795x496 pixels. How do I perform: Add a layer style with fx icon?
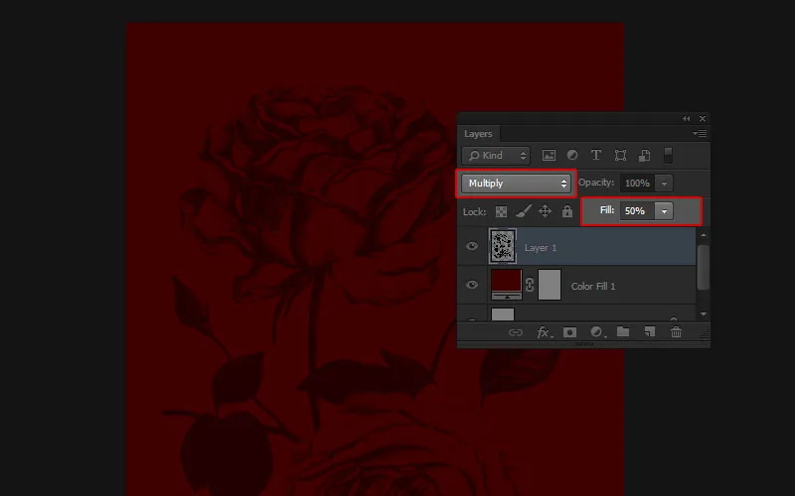(544, 332)
